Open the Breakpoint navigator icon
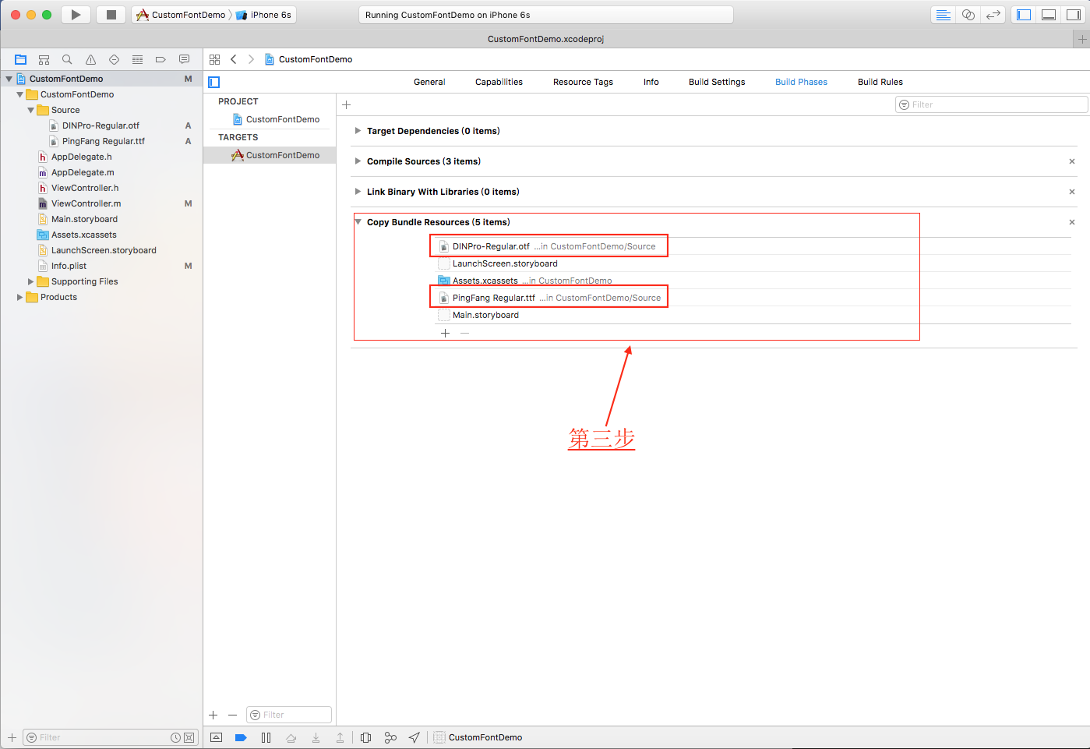Viewport: 1090px width, 749px height. point(161,59)
